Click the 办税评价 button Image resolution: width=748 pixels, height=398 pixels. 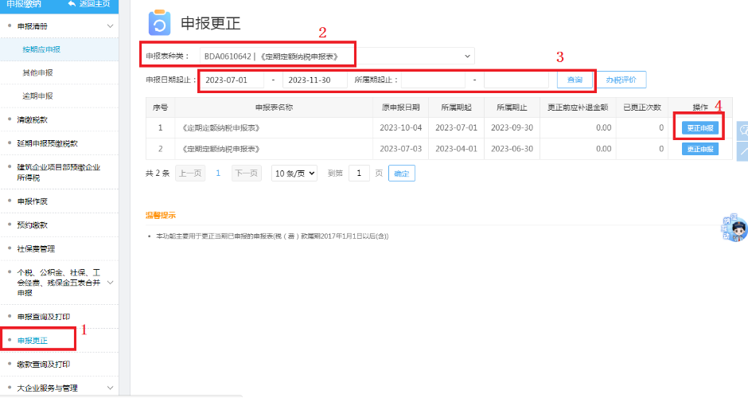[621, 80]
